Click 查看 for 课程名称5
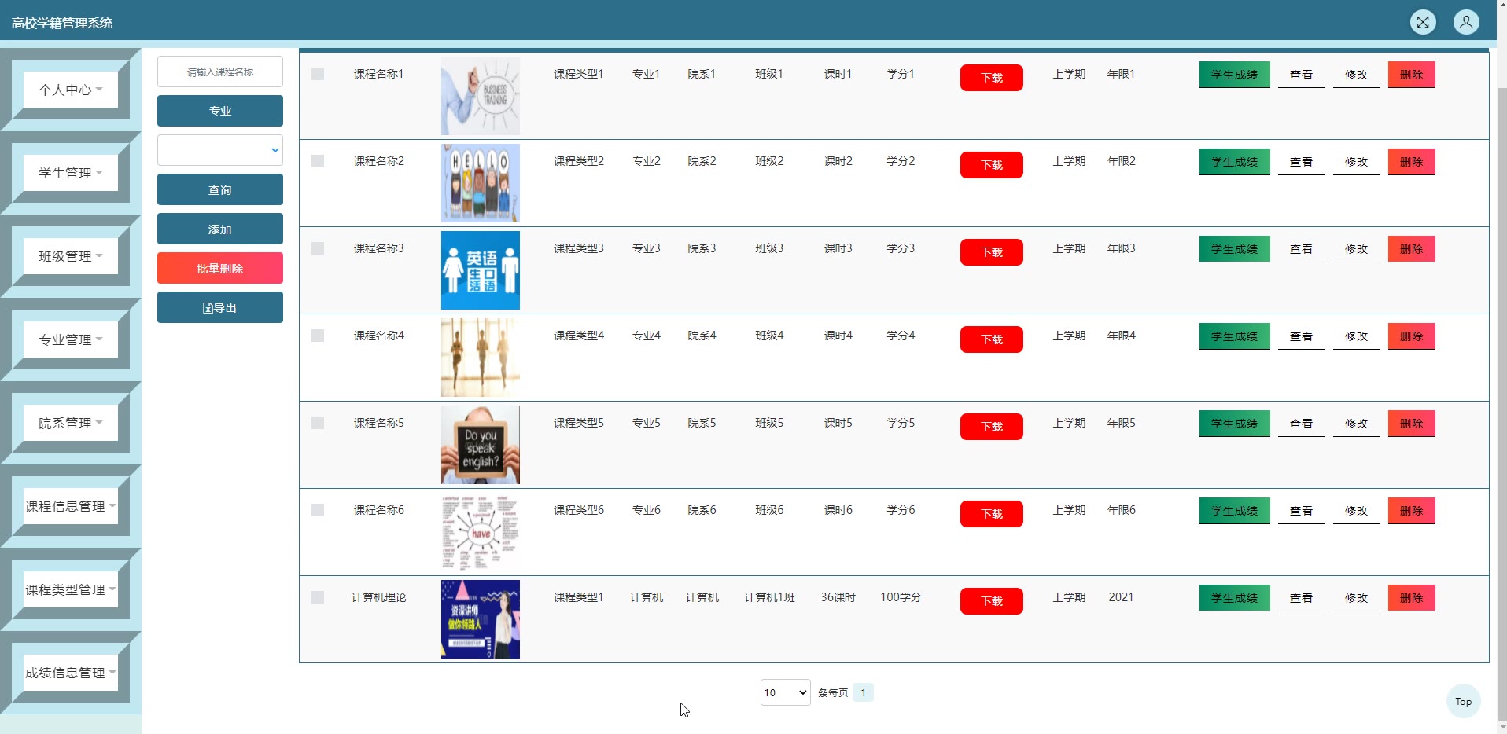Viewport: 1507px width, 734px height. [x=1302, y=424]
